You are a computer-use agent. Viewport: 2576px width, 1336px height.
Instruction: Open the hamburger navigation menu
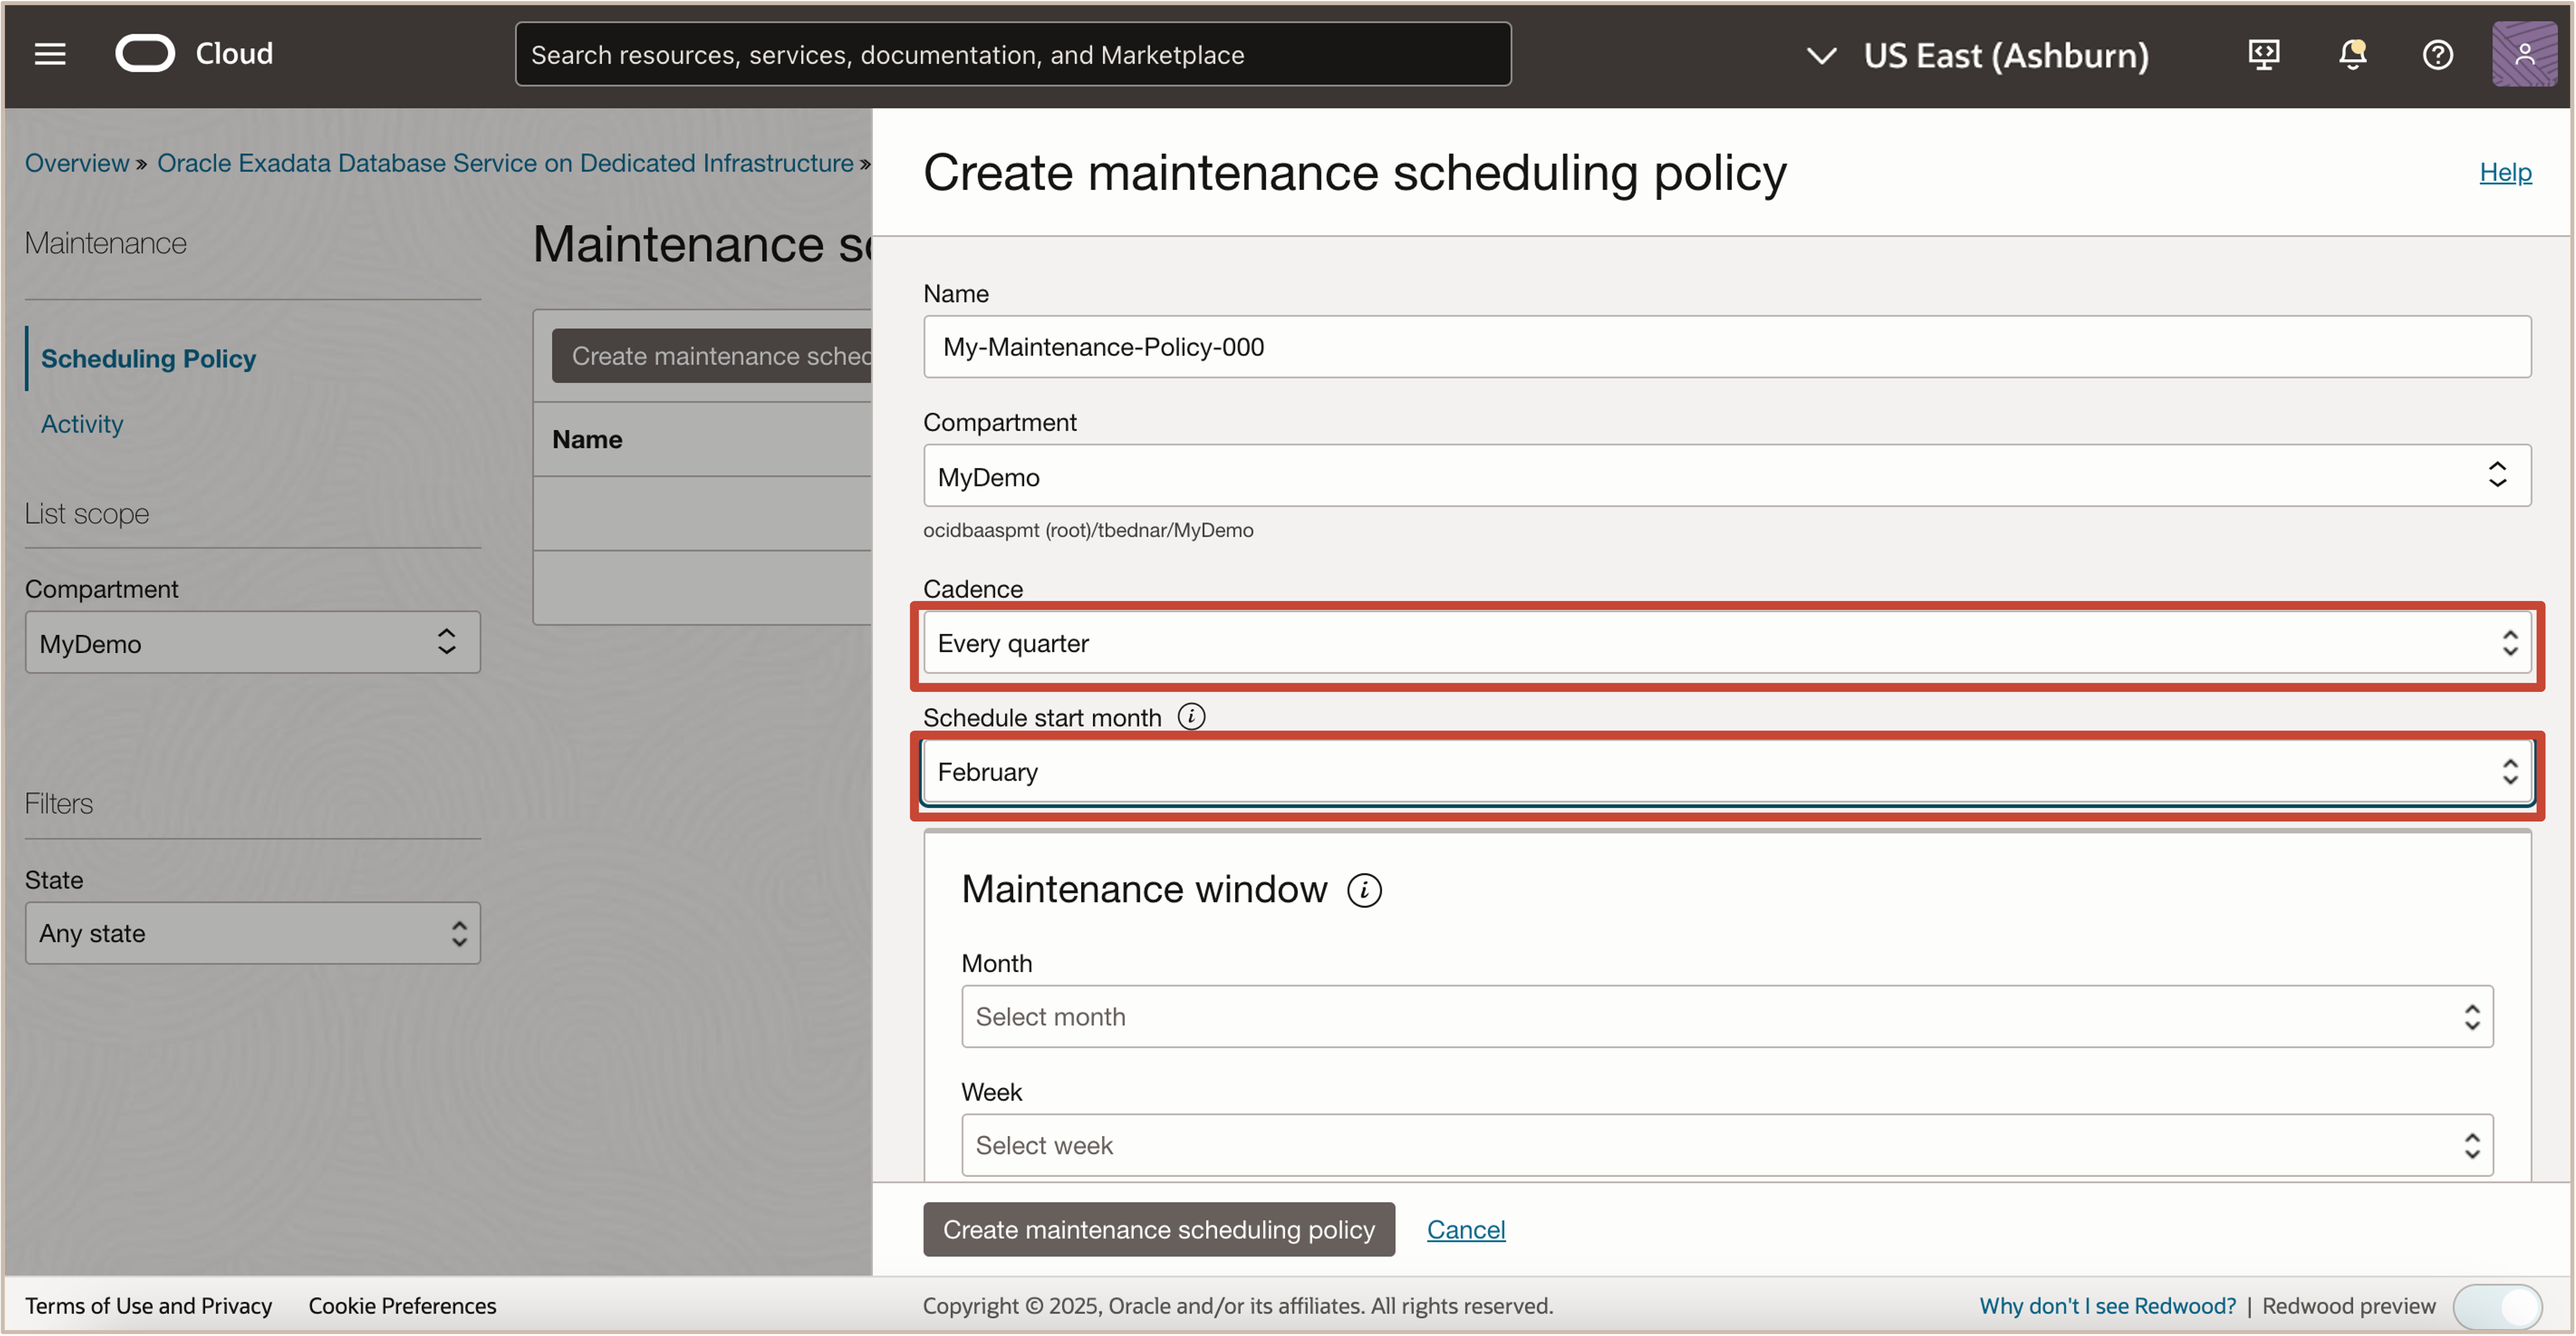click(x=49, y=54)
